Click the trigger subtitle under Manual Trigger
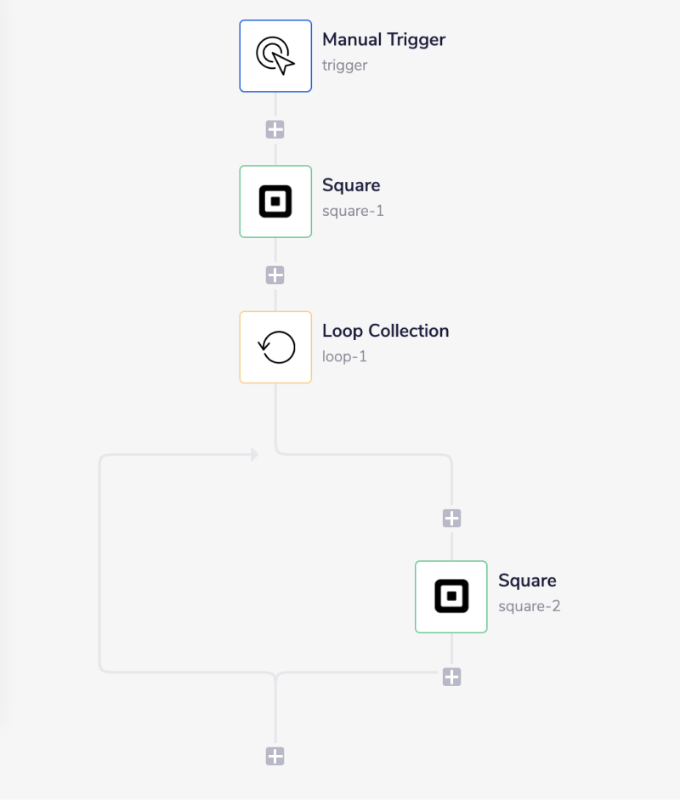The width and height of the screenshot is (680, 800). [x=344, y=65]
